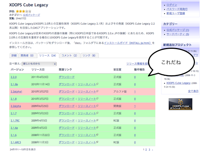Go to results page 2
The width and height of the screenshot is (215, 151).
pyautogui.click(x=146, y=150)
